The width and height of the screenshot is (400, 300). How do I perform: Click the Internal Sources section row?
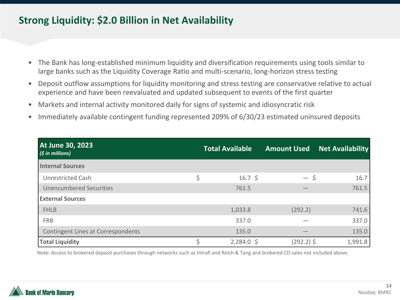point(62,166)
